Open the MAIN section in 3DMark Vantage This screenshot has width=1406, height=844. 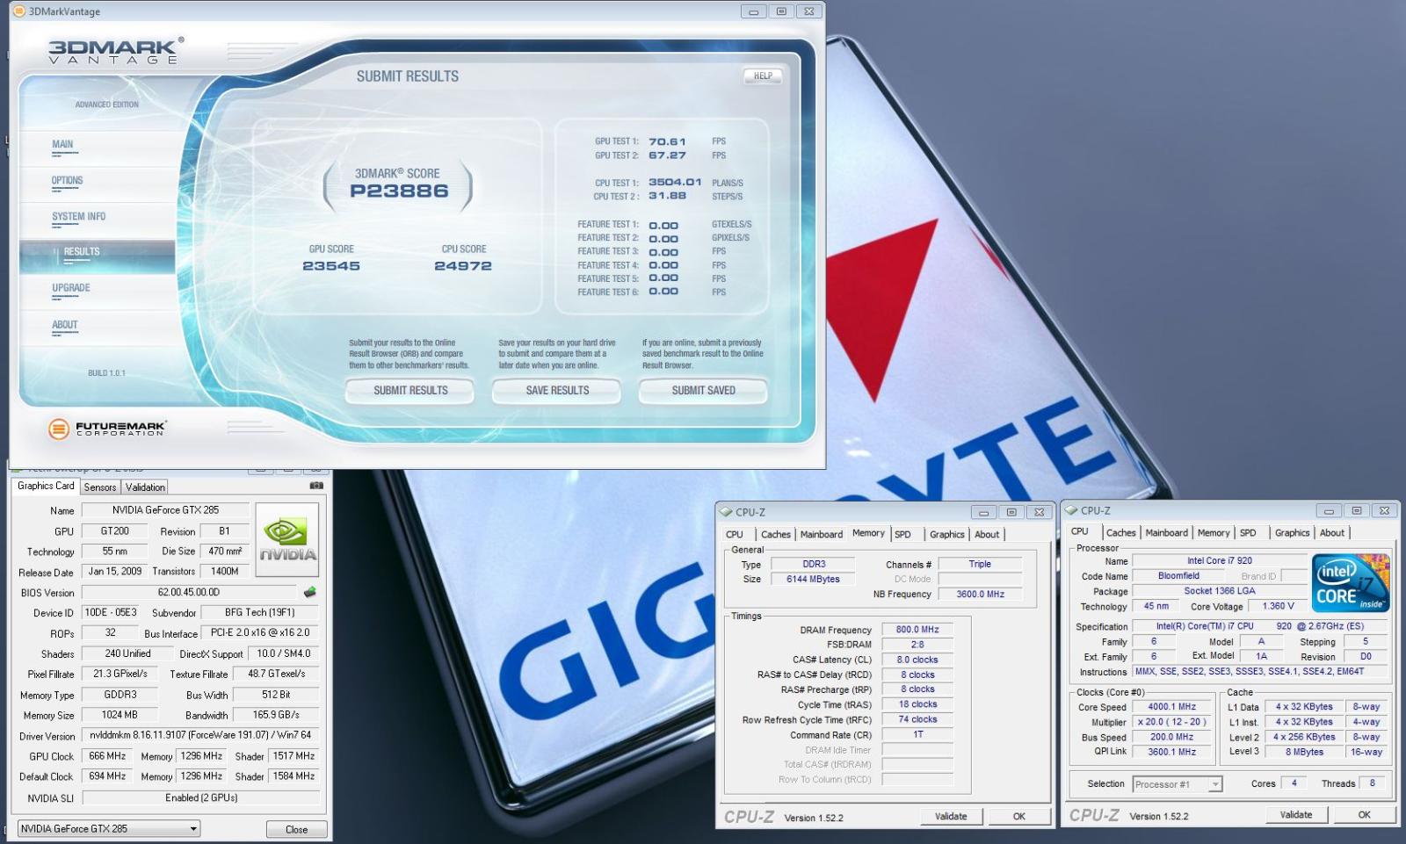tap(62, 144)
